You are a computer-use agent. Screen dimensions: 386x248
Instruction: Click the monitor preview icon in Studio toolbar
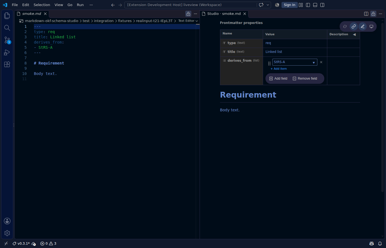click(x=371, y=26)
